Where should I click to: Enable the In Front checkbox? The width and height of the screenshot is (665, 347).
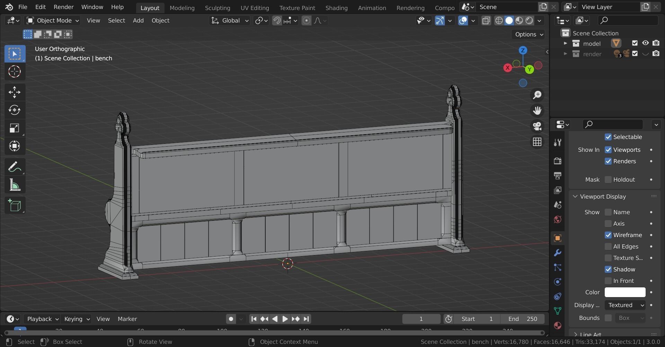(x=608, y=281)
